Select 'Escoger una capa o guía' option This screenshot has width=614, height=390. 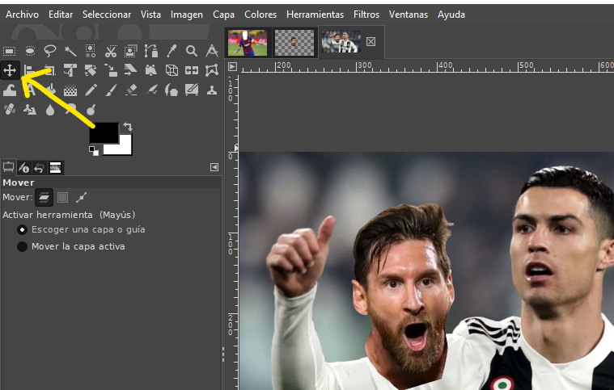pos(23,229)
